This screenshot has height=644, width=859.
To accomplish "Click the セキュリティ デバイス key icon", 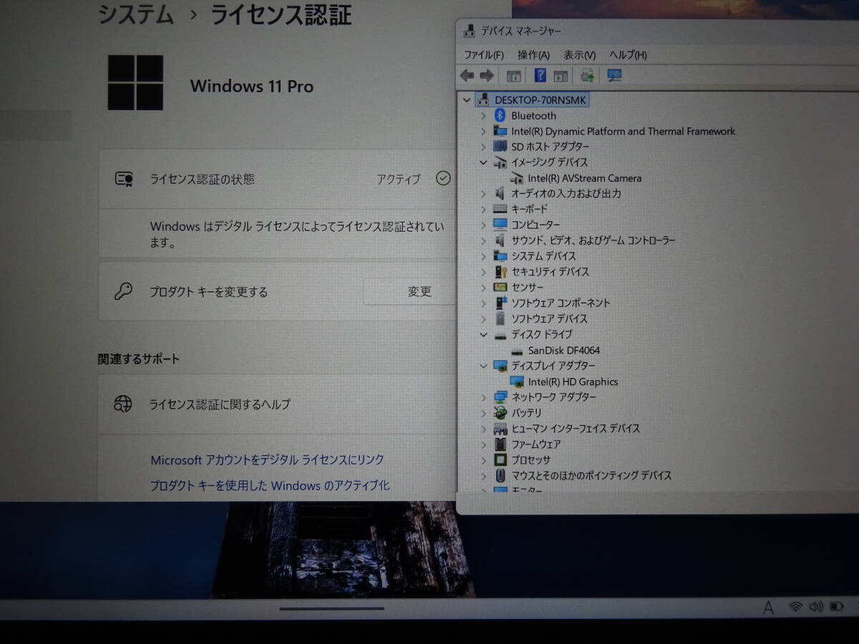I will click(x=500, y=272).
